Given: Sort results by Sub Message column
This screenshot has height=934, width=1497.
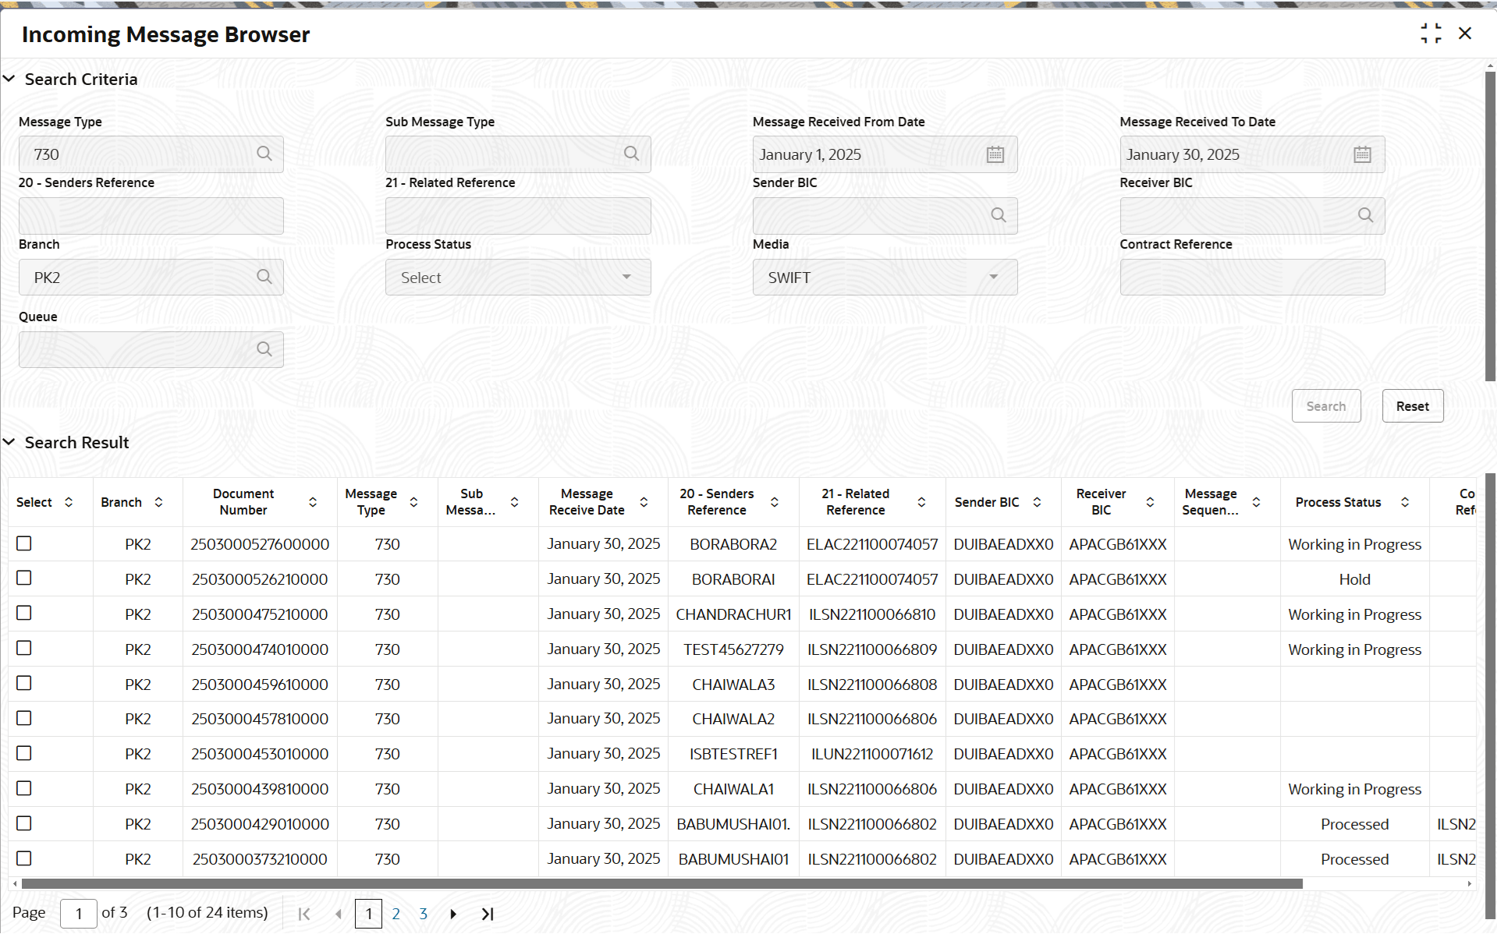Looking at the screenshot, I should click(515, 502).
